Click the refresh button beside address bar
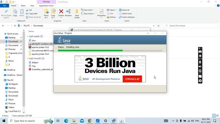The image size is (220, 124). 158,26
